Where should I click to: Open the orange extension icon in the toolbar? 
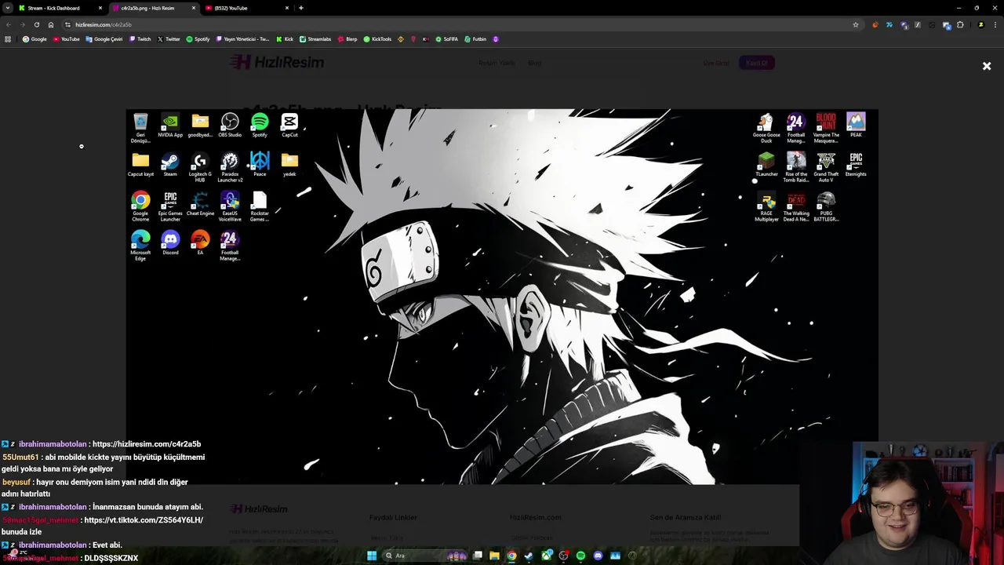coord(875,24)
